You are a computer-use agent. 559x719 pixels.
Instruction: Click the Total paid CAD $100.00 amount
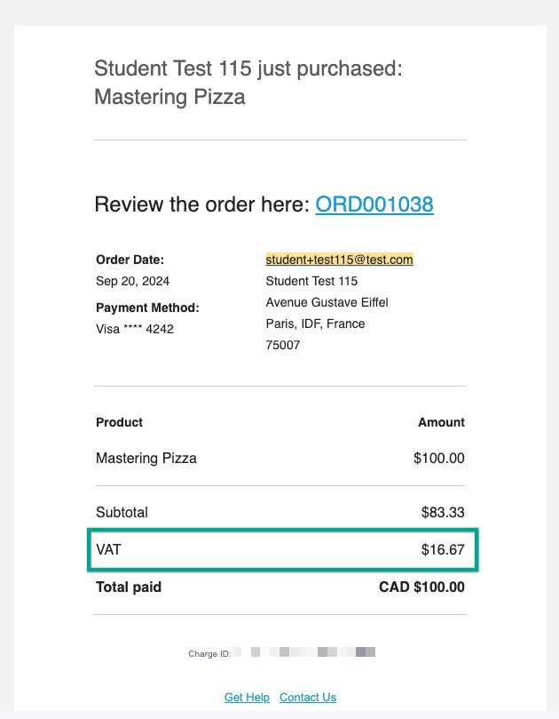421,587
